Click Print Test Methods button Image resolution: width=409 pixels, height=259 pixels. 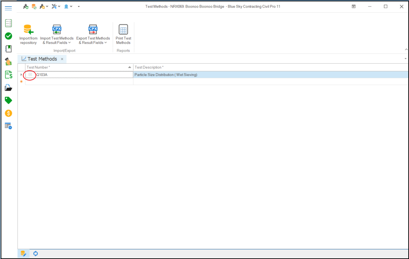[123, 35]
